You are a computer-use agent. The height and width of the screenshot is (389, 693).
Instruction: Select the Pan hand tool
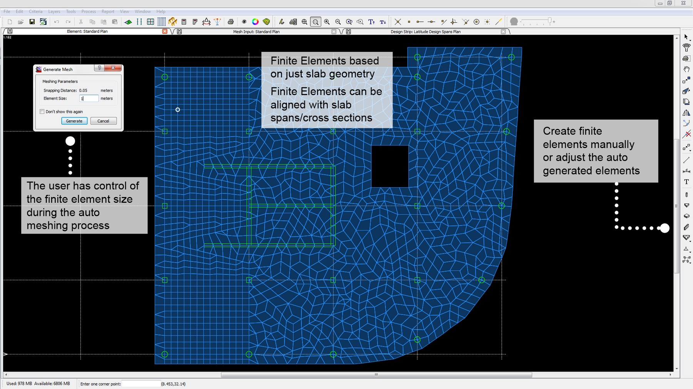point(686,69)
